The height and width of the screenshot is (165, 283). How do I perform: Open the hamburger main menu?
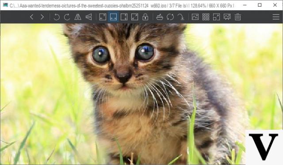[x=276, y=17]
